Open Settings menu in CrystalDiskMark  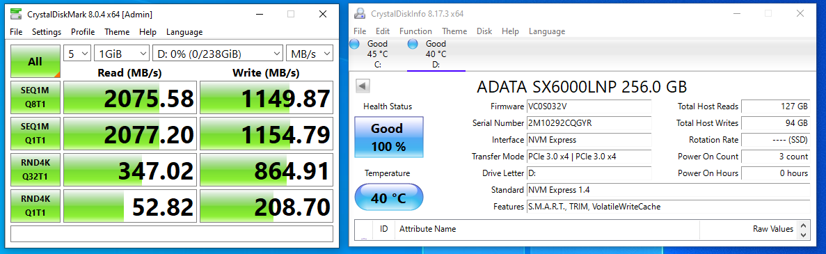pyautogui.click(x=47, y=32)
